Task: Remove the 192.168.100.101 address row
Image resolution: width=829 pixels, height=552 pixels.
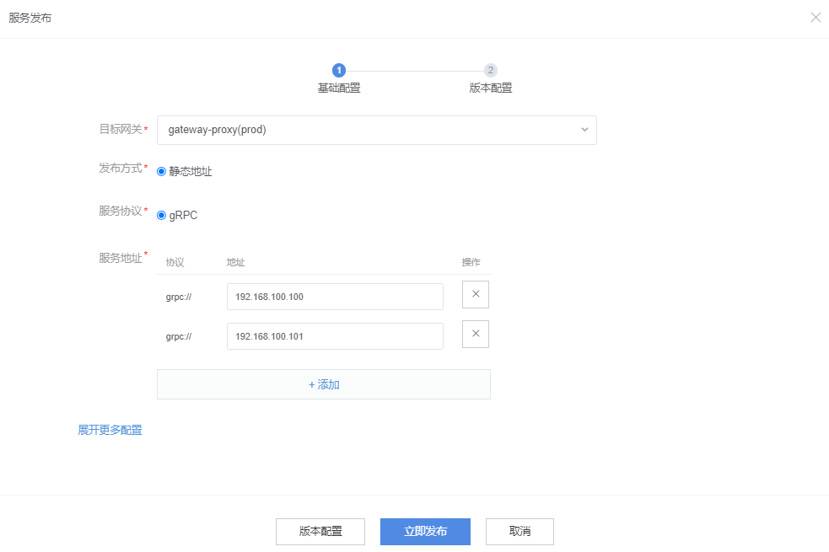Action: coord(476,335)
